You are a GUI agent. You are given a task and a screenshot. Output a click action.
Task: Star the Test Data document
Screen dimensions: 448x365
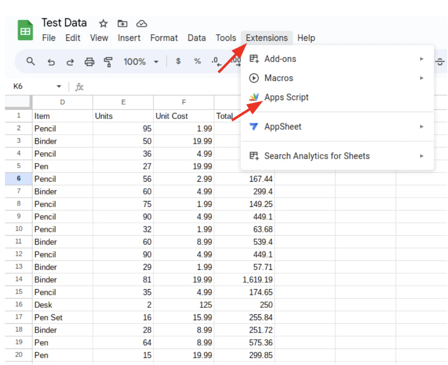coord(103,23)
